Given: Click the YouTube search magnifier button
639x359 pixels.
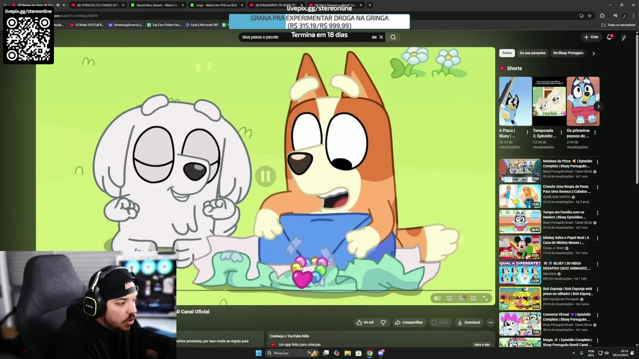Looking at the screenshot, I should [393, 37].
